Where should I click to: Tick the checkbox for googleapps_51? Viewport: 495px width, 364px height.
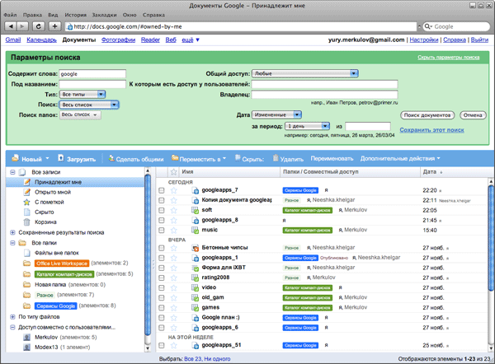click(162, 345)
